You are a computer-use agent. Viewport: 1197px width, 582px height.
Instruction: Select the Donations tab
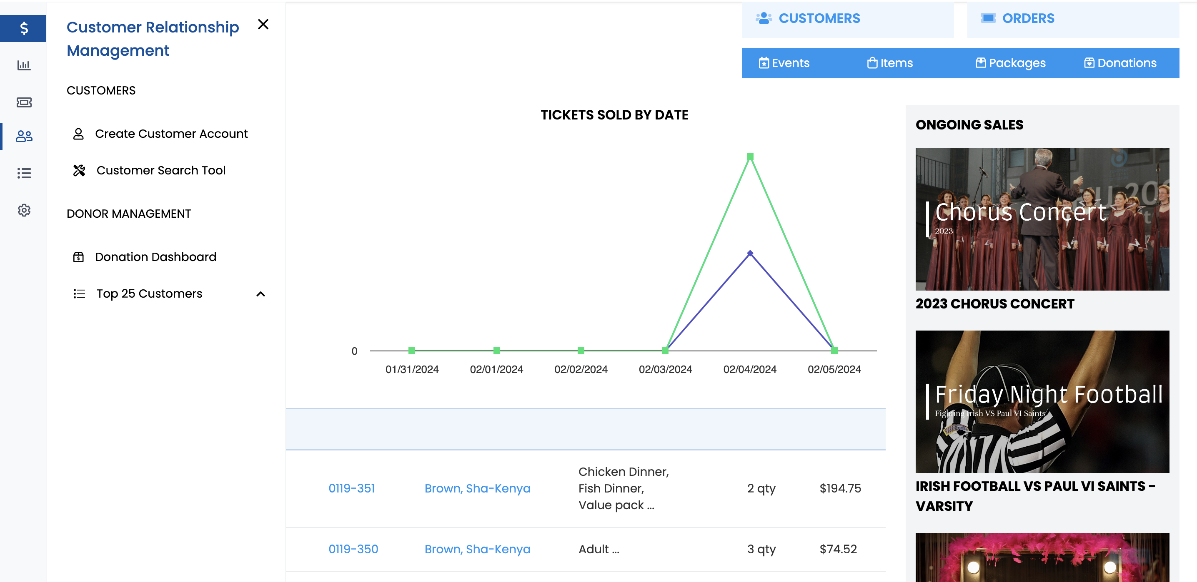(1120, 63)
